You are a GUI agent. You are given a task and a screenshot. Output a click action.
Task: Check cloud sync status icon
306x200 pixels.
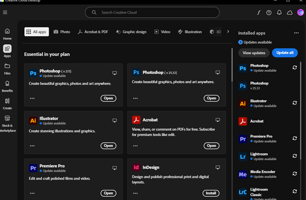(290, 12)
